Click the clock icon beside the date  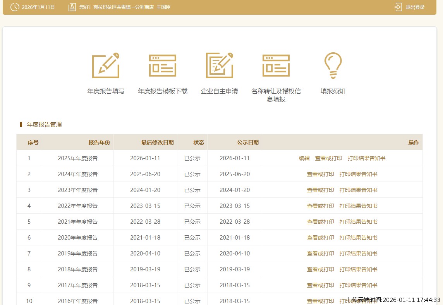point(14,7)
